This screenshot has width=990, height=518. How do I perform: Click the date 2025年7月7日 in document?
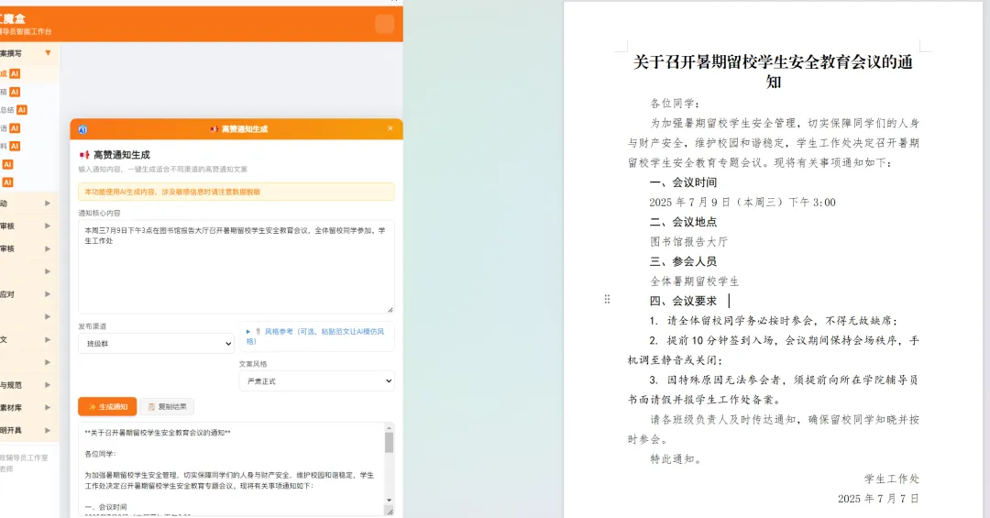[878, 499]
